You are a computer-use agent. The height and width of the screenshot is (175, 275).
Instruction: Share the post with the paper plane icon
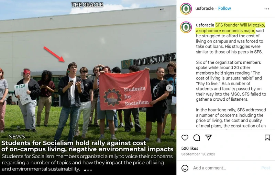tap(208, 137)
